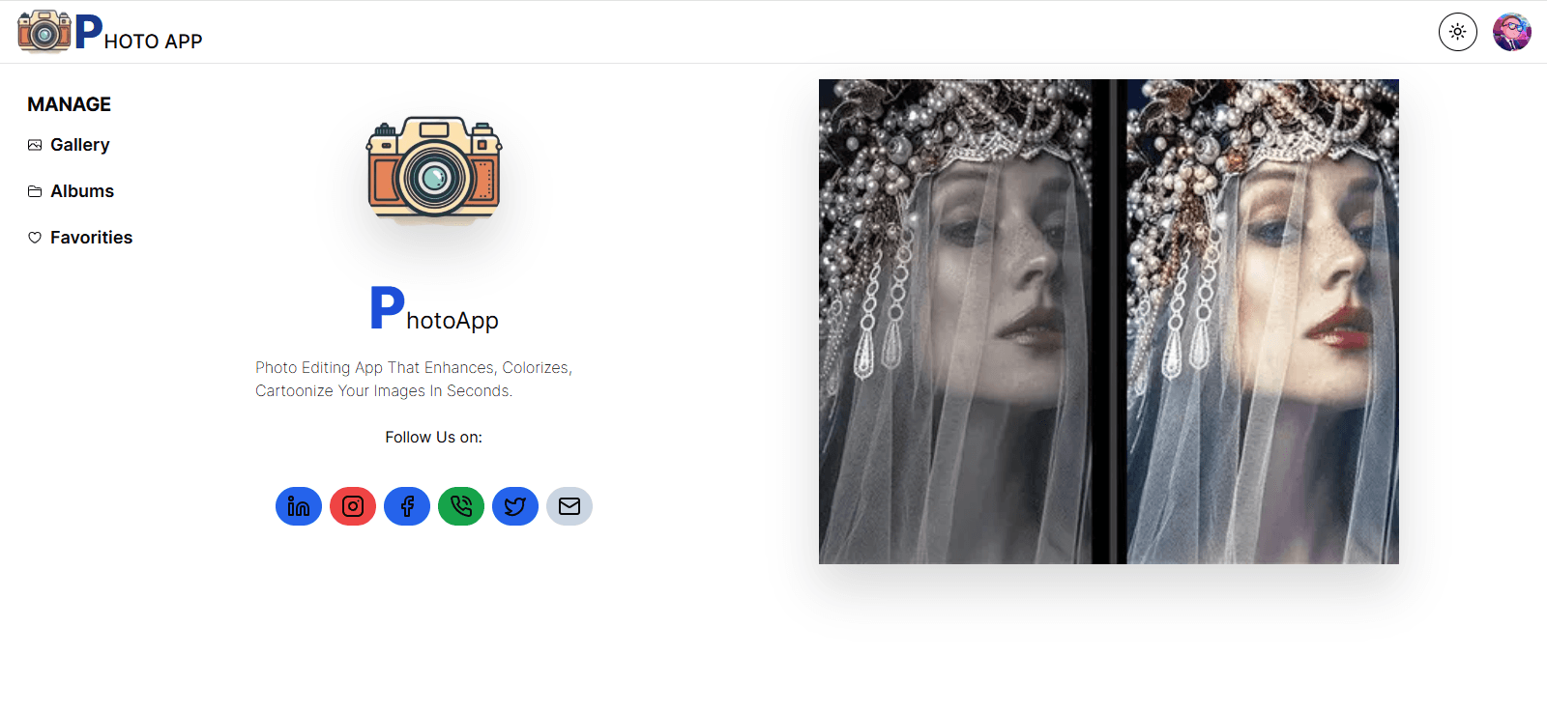The height and width of the screenshot is (713, 1547).
Task: Open the LinkedIn social link
Action: (299, 506)
